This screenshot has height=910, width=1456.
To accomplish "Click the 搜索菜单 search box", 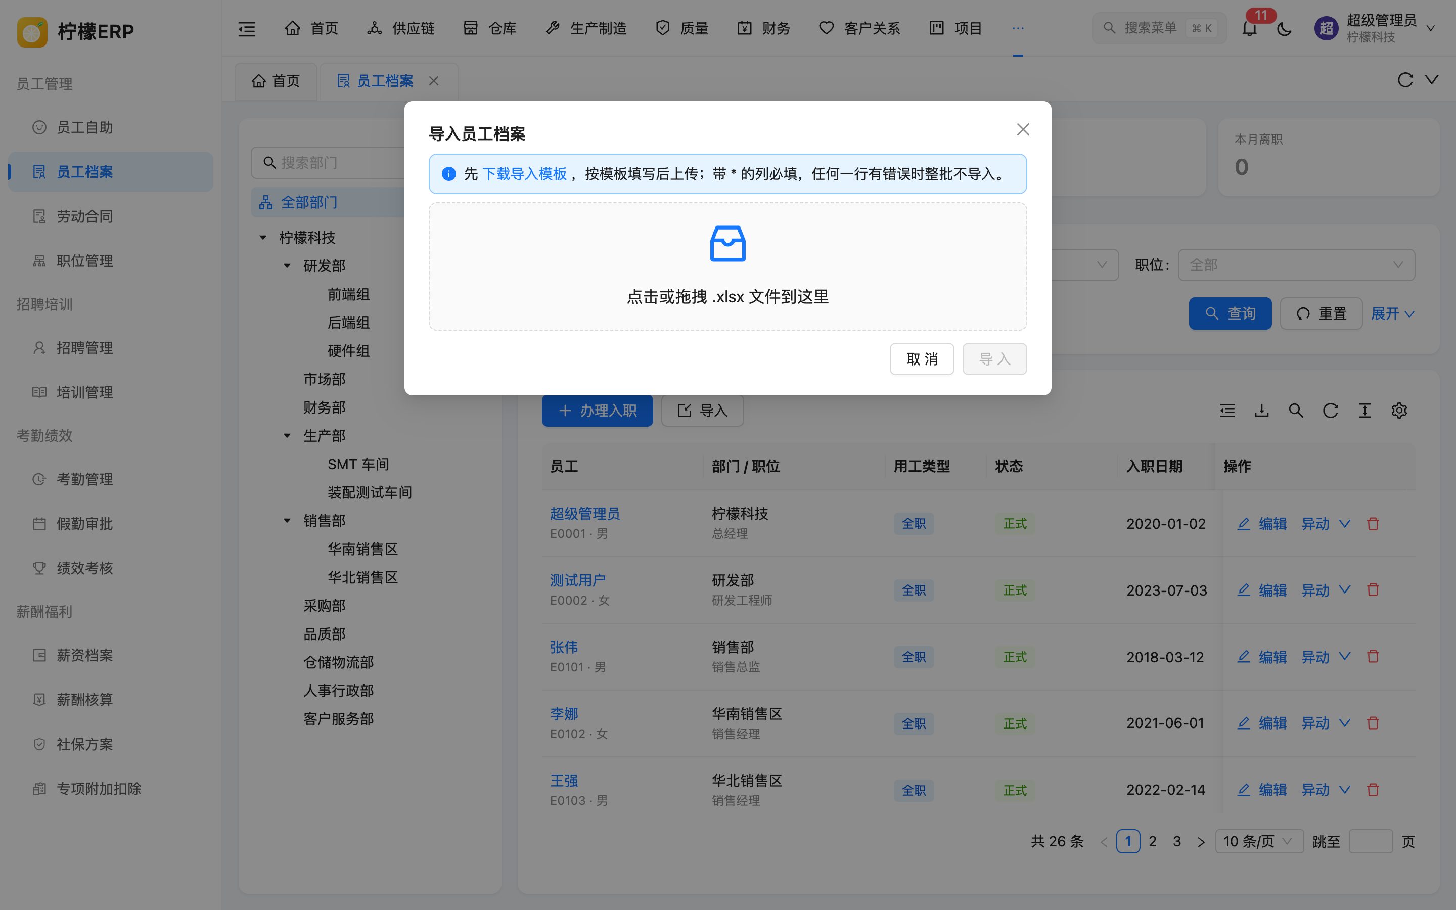I will pos(1159,28).
